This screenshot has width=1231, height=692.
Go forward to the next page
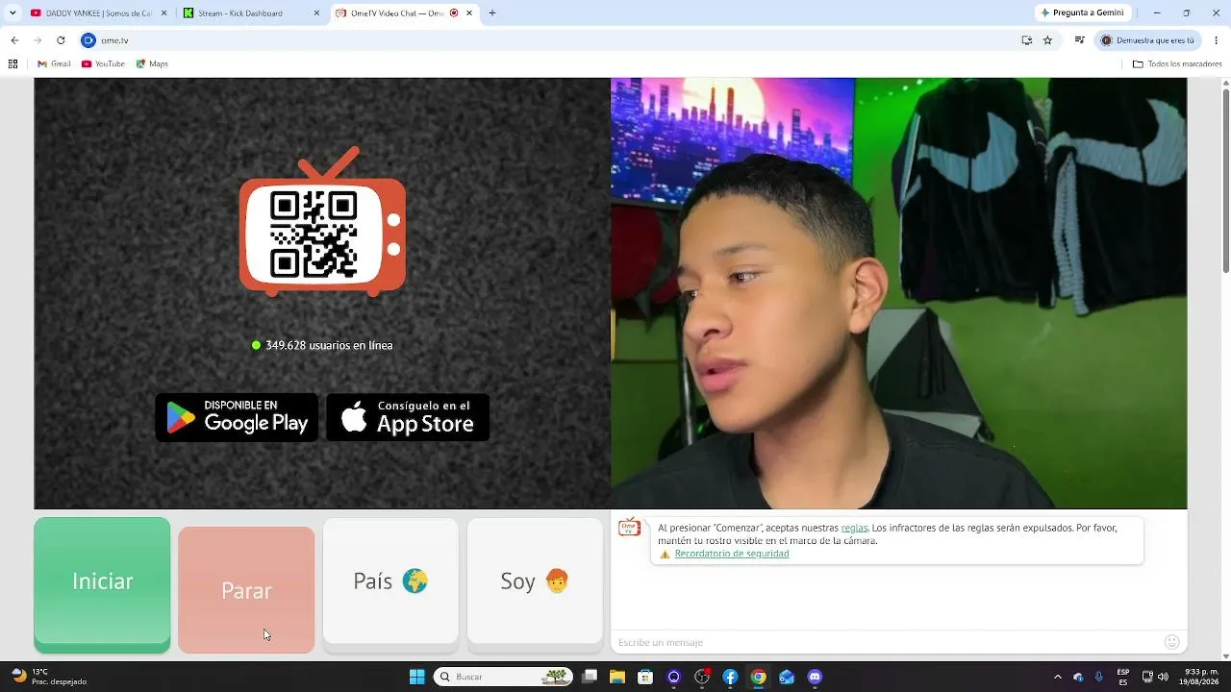[x=38, y=40]
